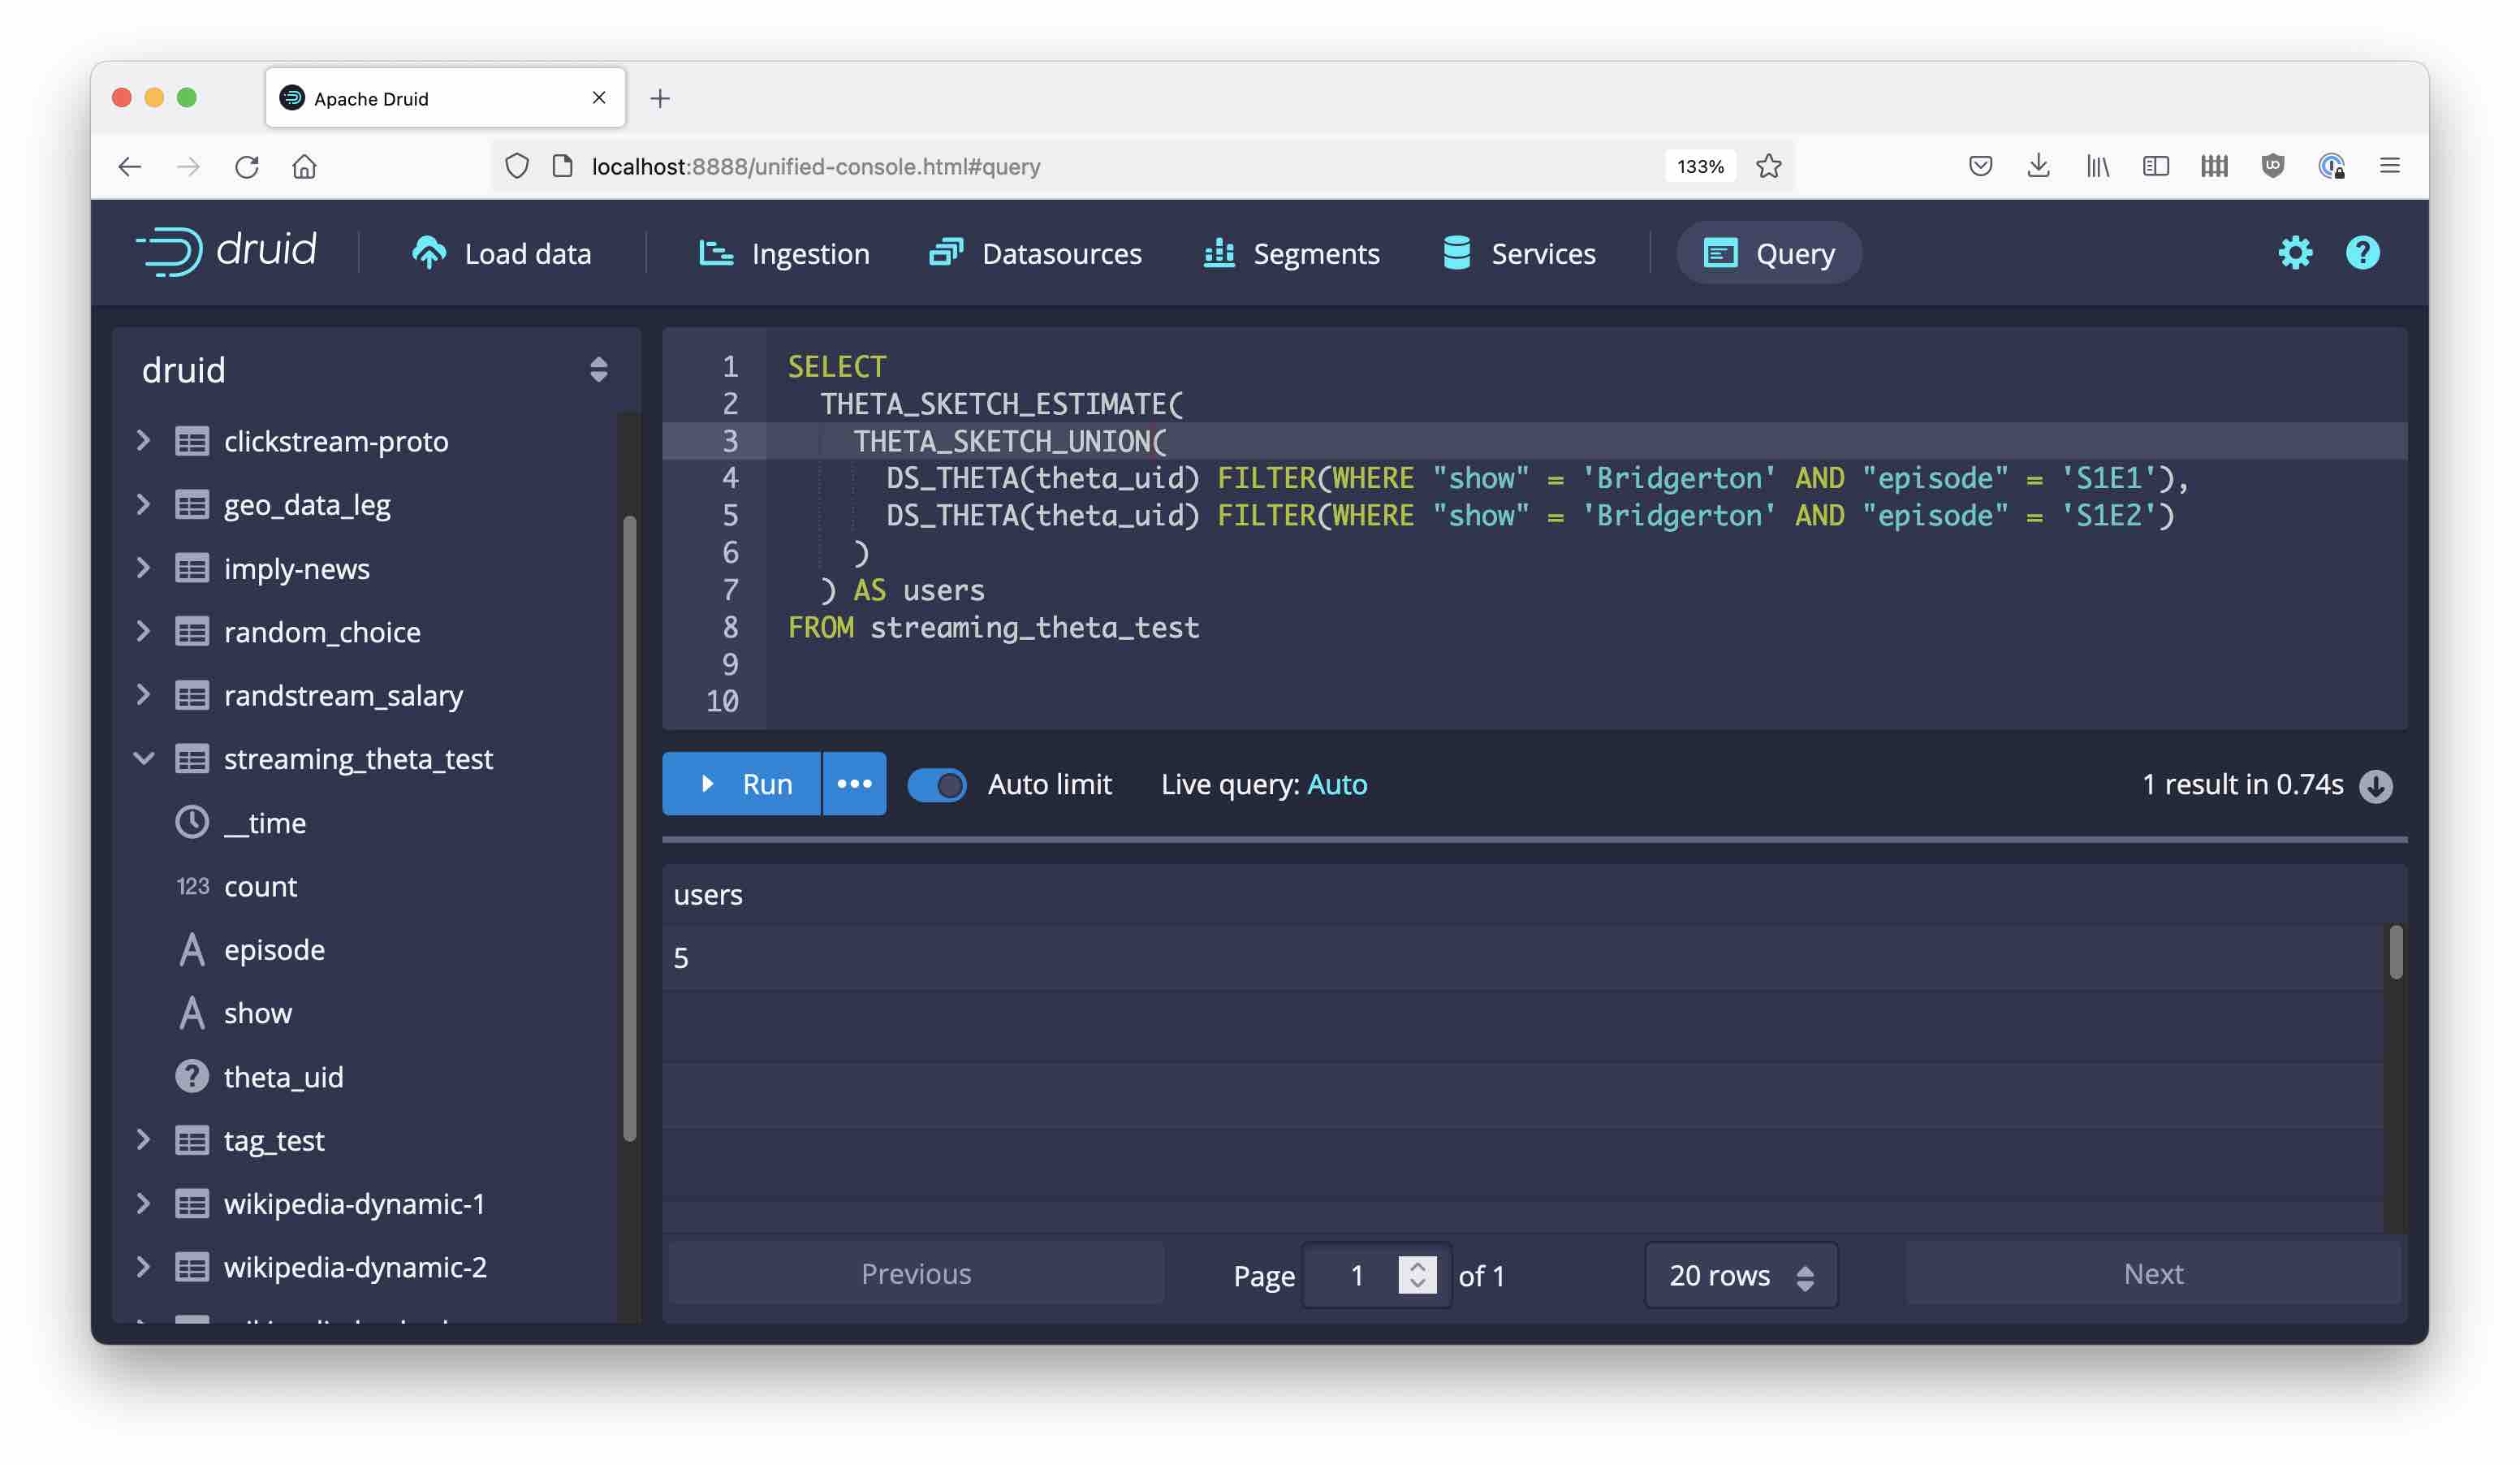Bookmark page with the star icon
This screenshot has width=2520, height=1465.
(1768, 166)
